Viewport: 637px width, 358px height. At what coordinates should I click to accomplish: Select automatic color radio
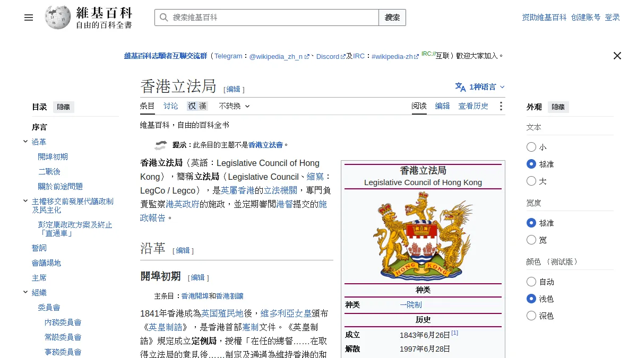click(x=531, y=282)
